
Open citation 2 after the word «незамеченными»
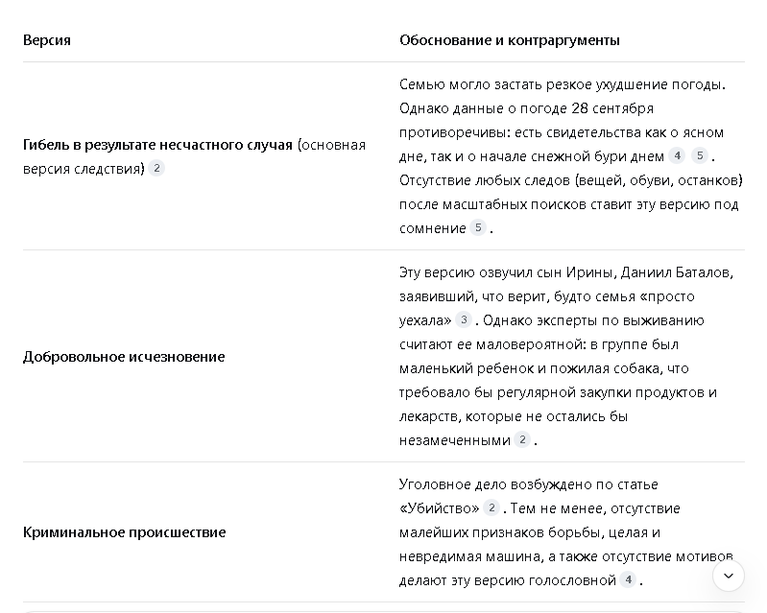tap(522, 440)
